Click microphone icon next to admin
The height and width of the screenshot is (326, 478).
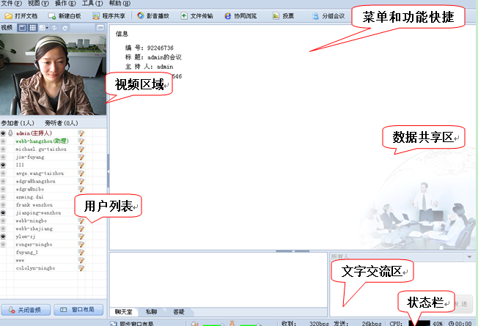11,133
